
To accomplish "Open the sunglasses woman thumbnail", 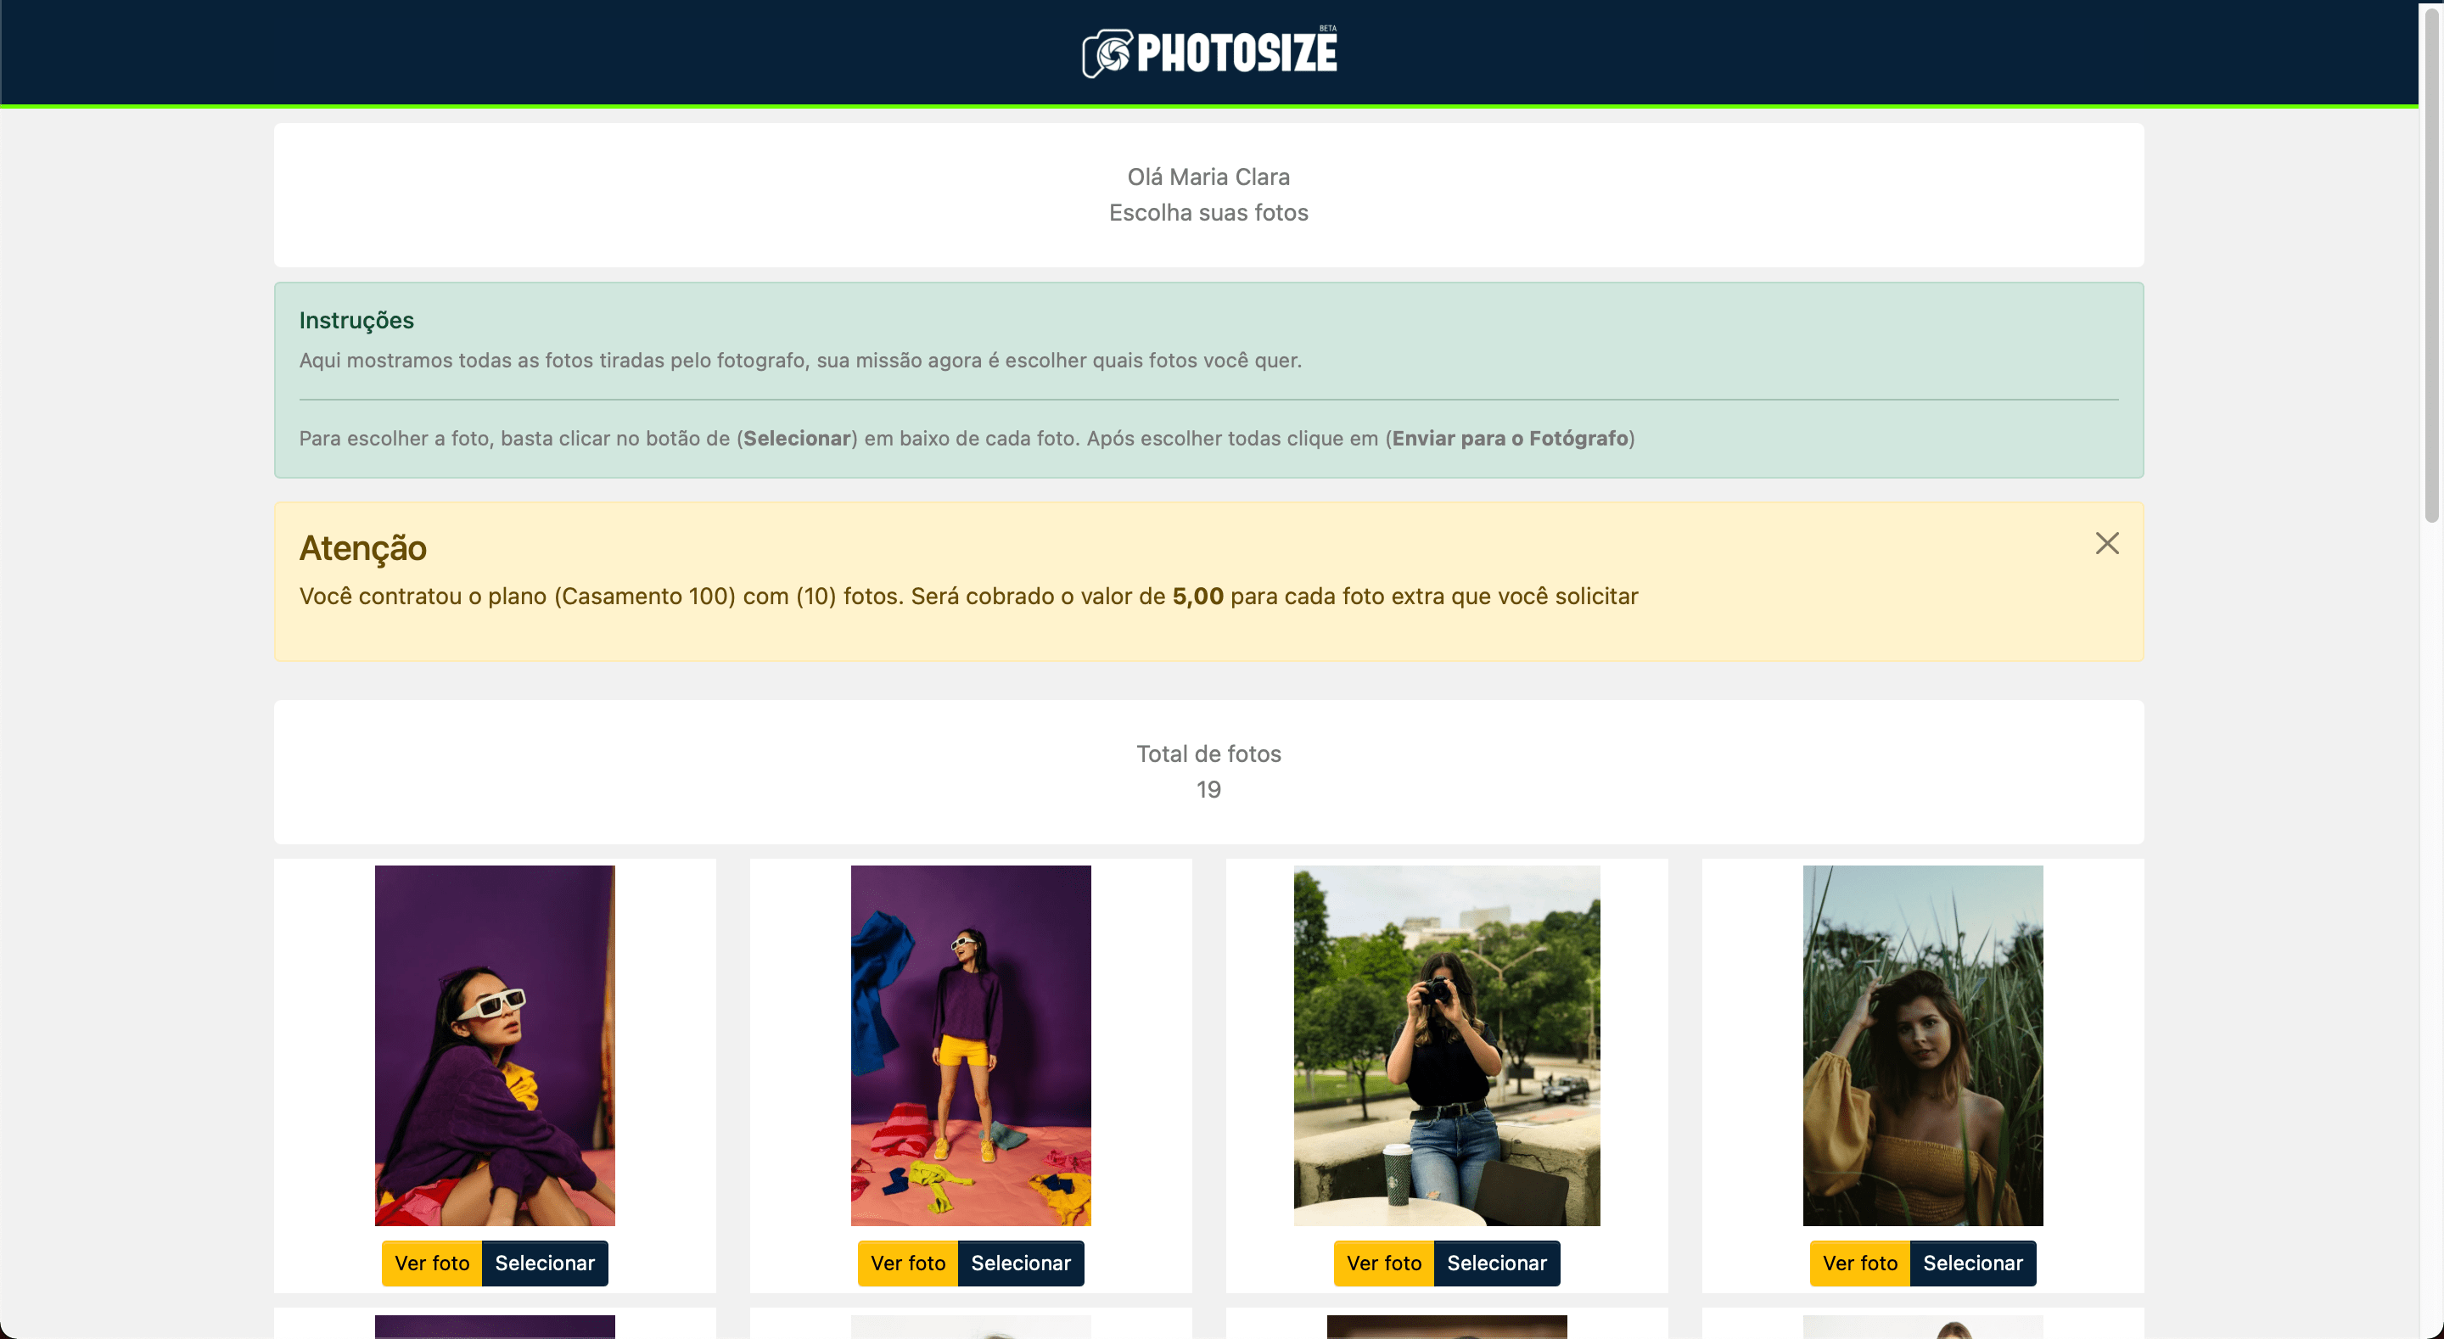I will click(494, 1045).
